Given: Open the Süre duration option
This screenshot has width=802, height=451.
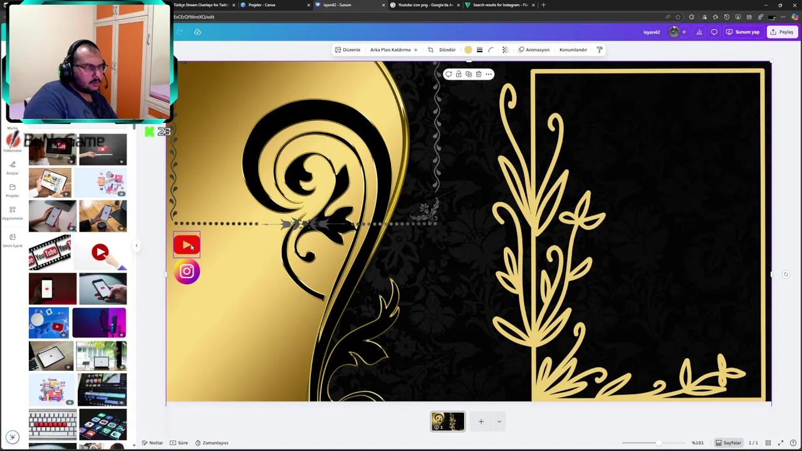Looking at the screenshot, I should point(179,443).
